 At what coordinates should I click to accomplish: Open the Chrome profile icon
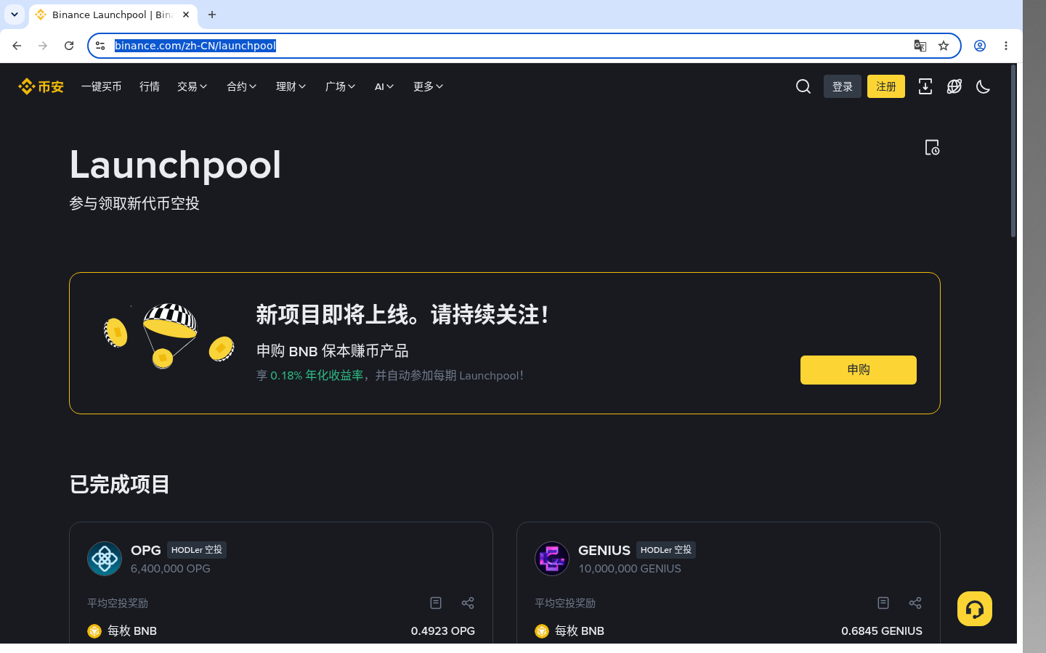coord(980,46)
